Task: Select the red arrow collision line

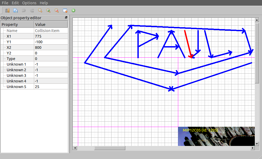Action: click(x=188, y=43)
